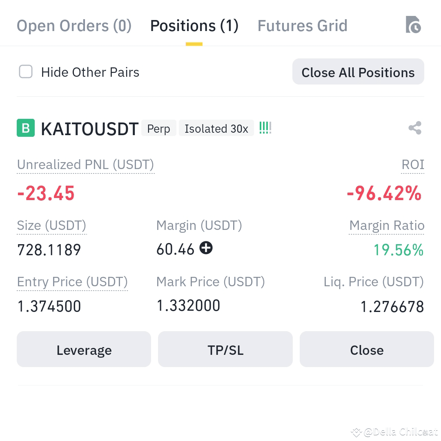Open Leverage adjustment button
Image resolution: width=441 pixels, height=441 pixels.
(x=84, y=349)
